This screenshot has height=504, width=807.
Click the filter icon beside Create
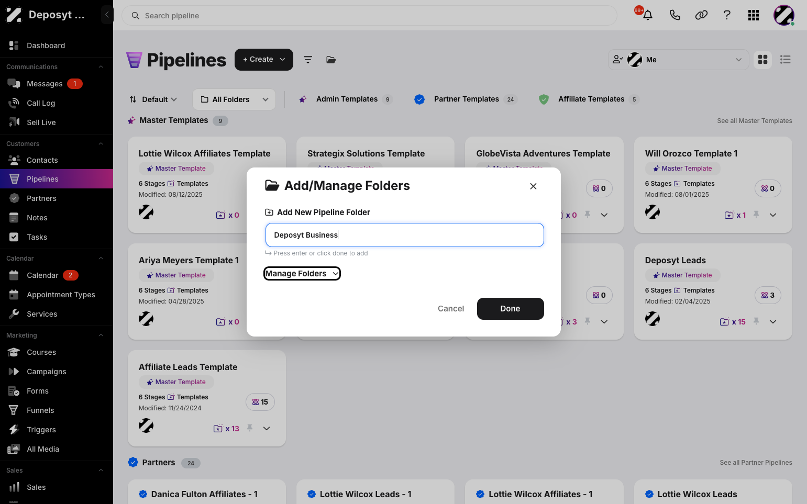(x=308, y=60)
